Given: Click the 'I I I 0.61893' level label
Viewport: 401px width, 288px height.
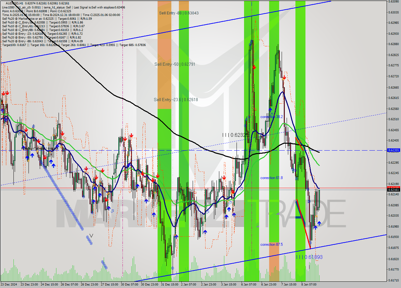Looking at the screenshot, I should (309, 257).
